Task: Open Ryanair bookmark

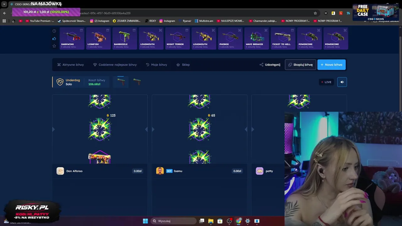Action: [x=184, y=21]
